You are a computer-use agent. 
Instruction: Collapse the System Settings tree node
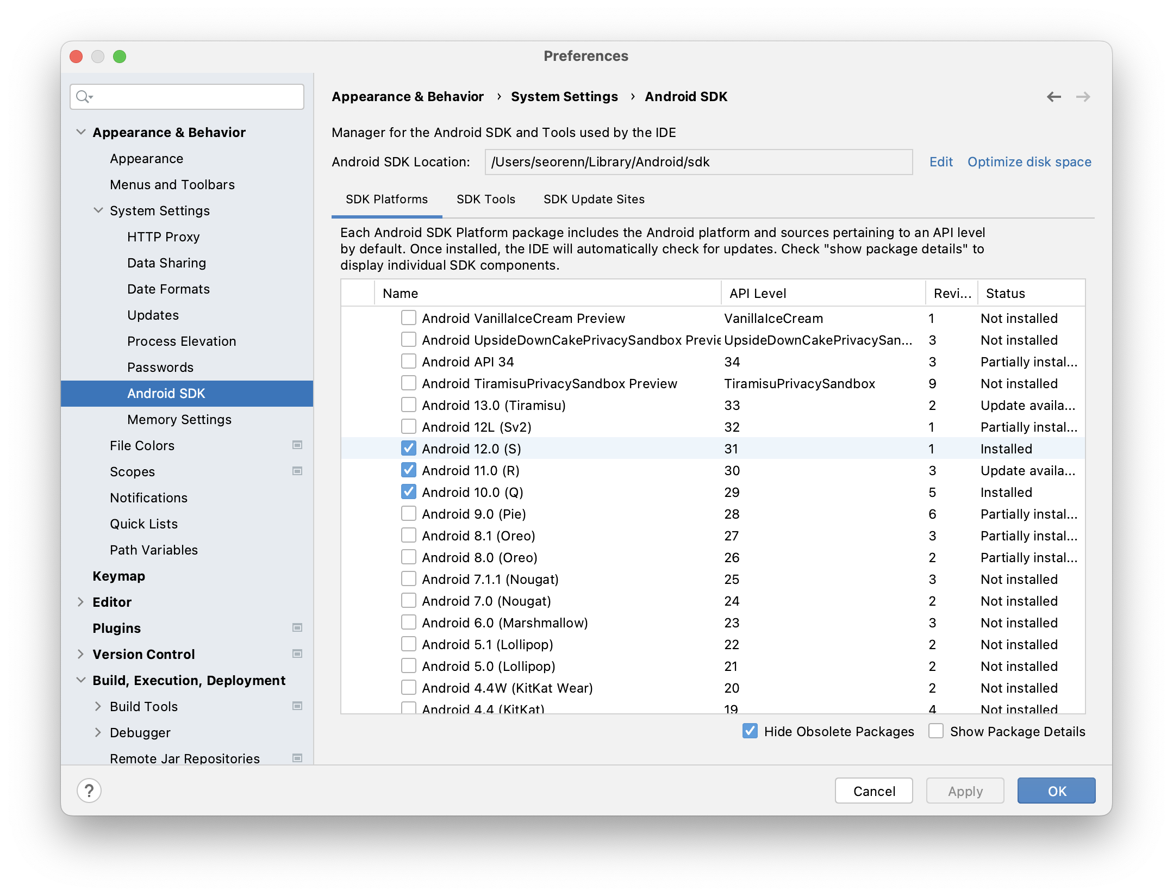[x=98, y=210]
